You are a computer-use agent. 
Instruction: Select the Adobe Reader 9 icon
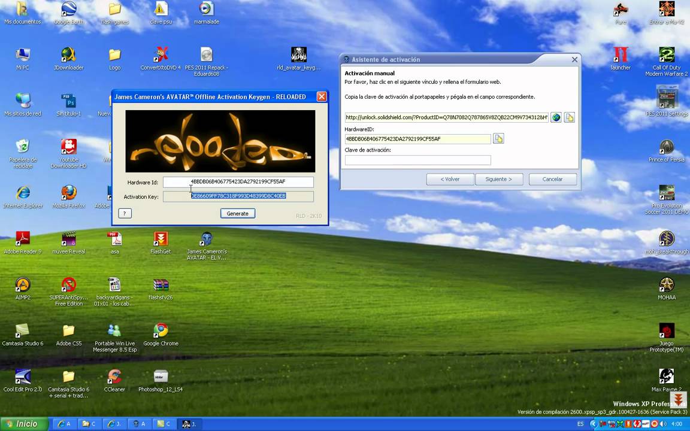22,243
